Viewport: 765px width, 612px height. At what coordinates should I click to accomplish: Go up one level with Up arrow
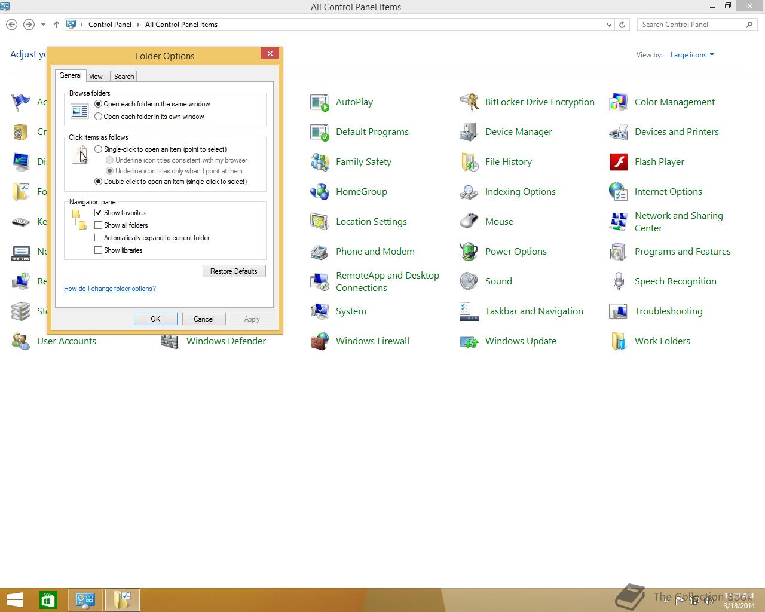tap(57, 25)
